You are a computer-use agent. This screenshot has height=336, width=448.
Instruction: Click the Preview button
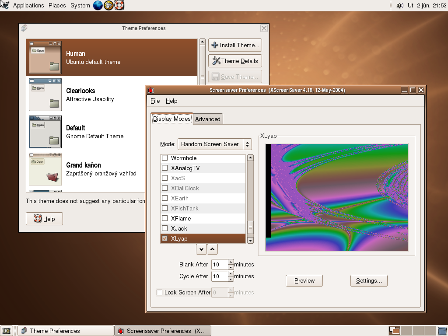click(x=304, y=280)
